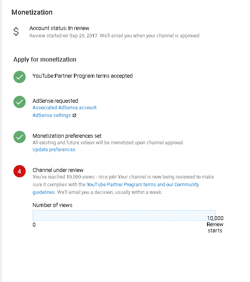Open Associated AdSense account link
This screenshot has width=250, height=282.
64,108
